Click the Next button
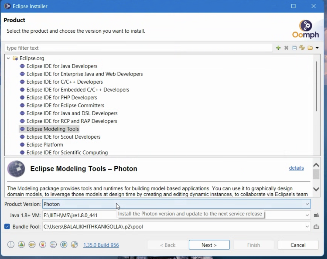Screen dimensions: 327x259 209,245
